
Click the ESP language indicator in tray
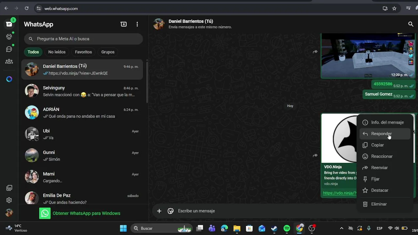point(379,228)
